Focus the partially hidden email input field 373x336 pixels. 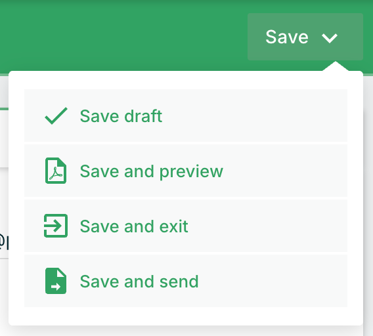click(x=4, y=243)
